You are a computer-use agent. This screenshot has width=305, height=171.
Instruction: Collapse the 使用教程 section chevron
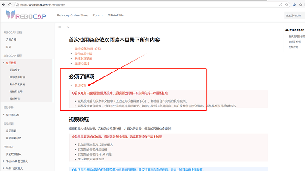[4, 63]
